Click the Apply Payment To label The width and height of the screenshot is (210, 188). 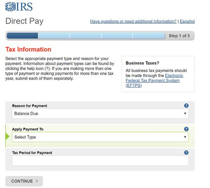pos(28,129)
